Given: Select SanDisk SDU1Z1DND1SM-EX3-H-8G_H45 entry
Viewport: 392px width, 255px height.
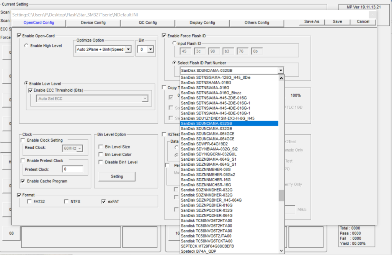Looking at the screenshot, I should (229, 118).
